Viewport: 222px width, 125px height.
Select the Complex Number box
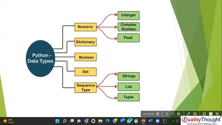click(129, 27)
